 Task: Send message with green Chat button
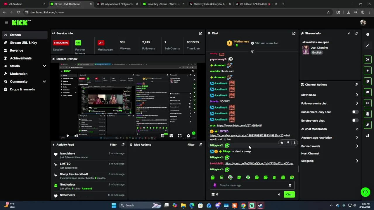tap(289, 195)
